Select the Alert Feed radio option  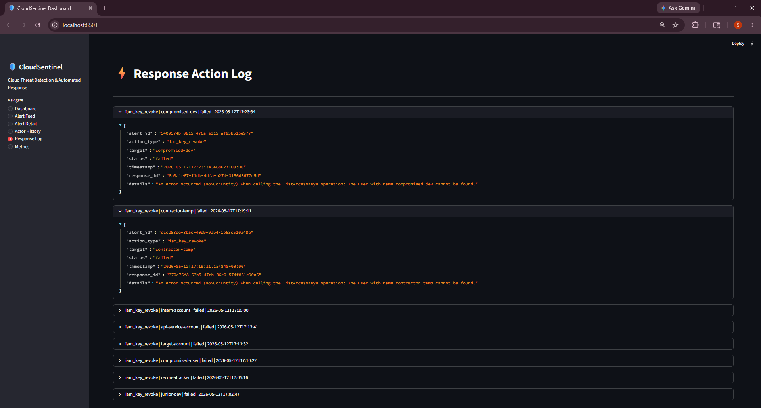(21, 116)
